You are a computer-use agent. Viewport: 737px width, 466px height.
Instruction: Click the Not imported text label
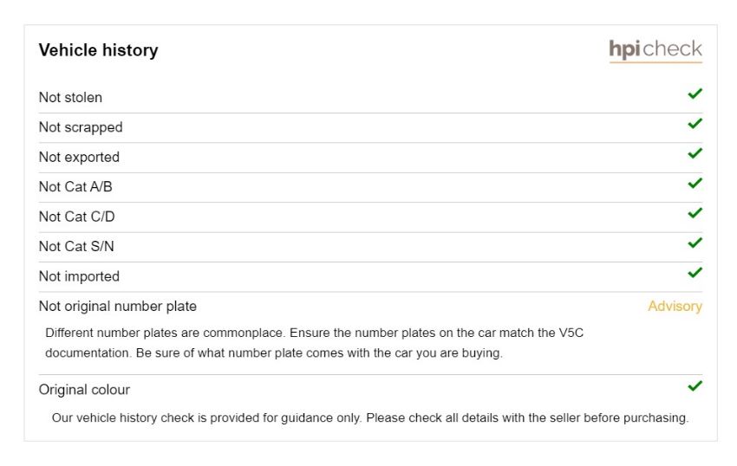(x=79, y=276)
